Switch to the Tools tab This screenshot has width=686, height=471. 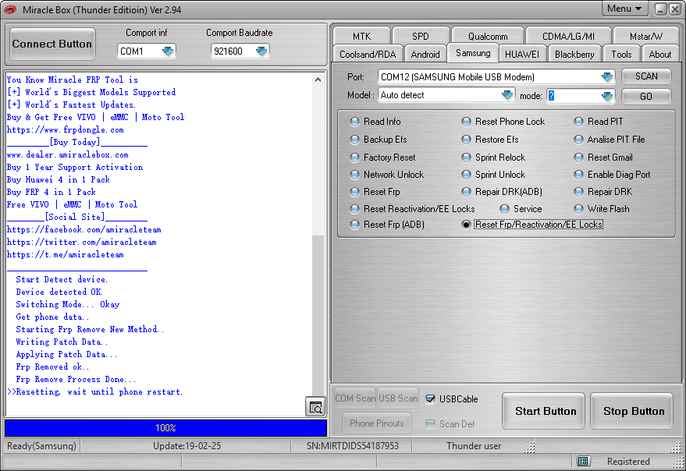(621, 55)
